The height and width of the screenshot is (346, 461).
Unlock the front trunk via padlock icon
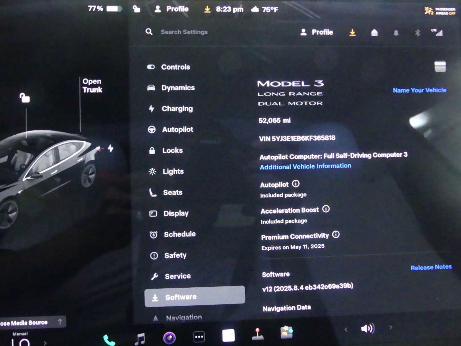(x=25, y=98)
